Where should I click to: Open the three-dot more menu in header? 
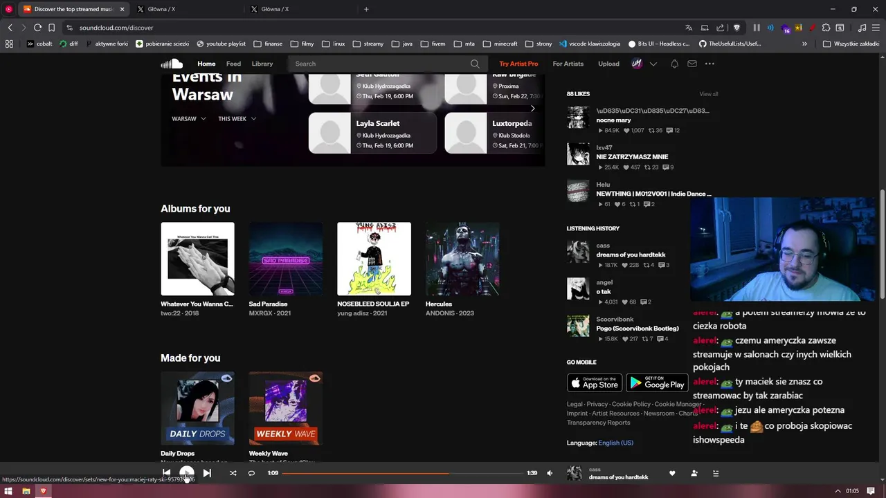(x=709, y=64)
